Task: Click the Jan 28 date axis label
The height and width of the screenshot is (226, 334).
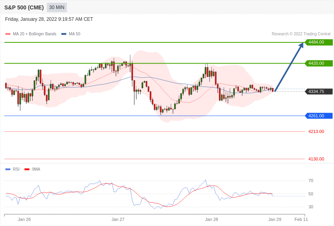Action: click(211, 219)
